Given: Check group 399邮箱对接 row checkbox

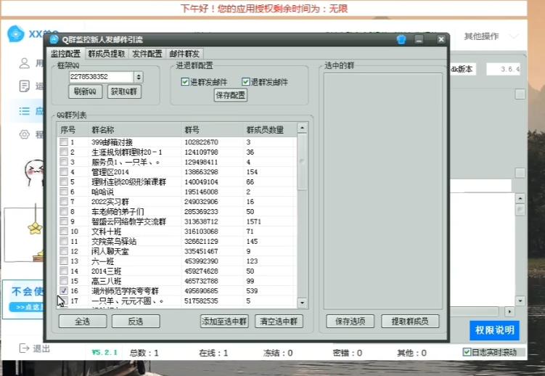Looking at the screenshot, I should point(64,142).
